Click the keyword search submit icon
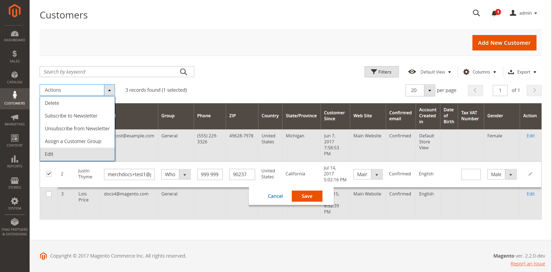 pyautogui.click(x=184, y=72)
